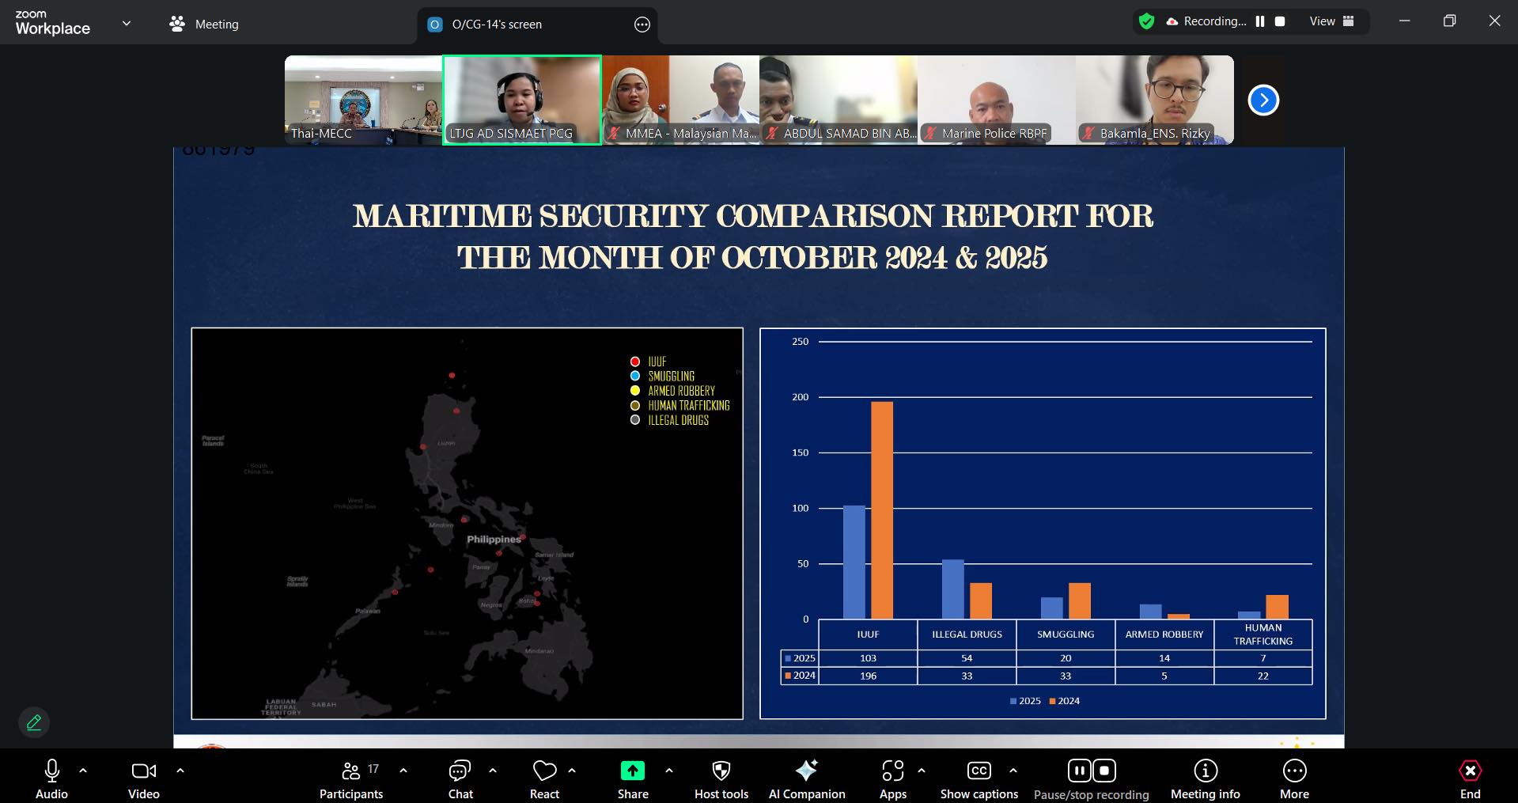Screen dimensions: 1518x803
Task: Open Host tools shield icon
Action: pyautogui.click(x=721, y=771)
